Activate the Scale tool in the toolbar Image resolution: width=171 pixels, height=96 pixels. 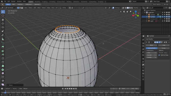[x=3, y=31]
